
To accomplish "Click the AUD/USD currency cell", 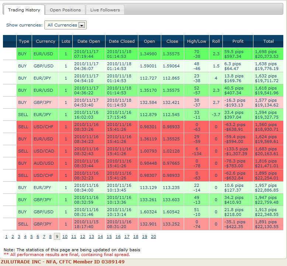I will (45, 163).
